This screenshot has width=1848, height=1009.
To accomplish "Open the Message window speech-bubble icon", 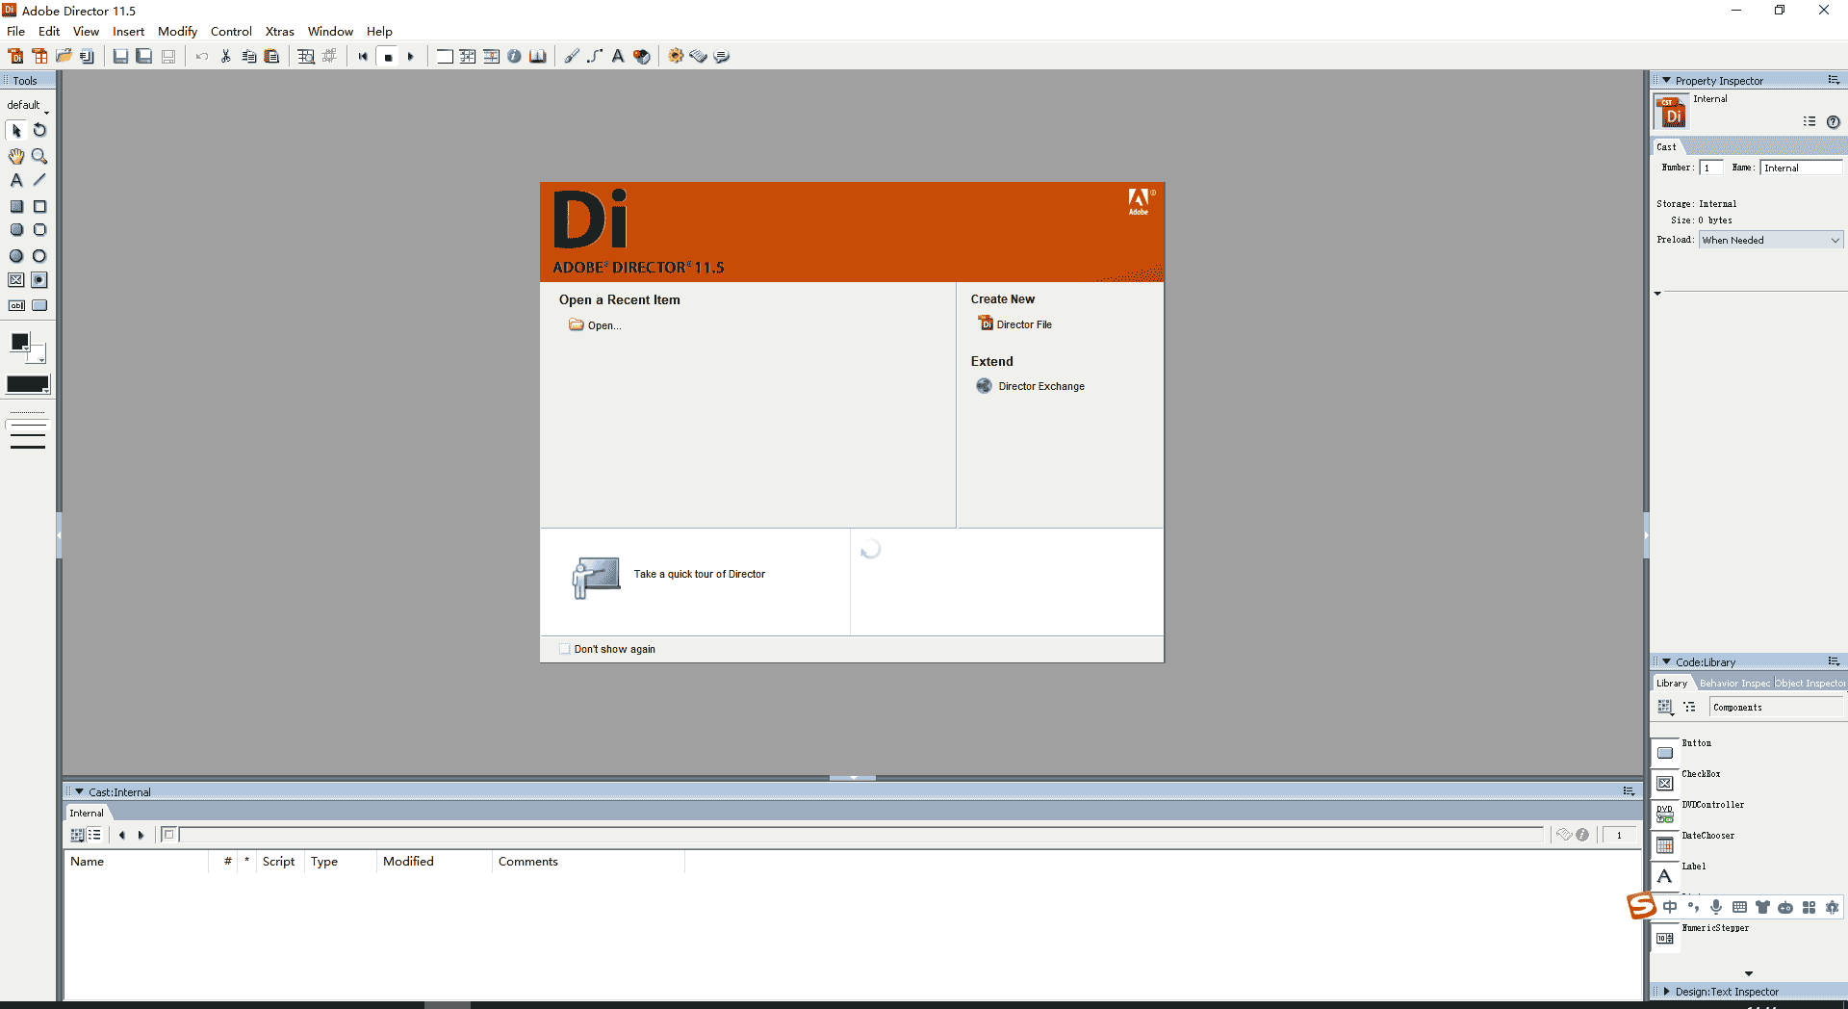I will 722,56.
